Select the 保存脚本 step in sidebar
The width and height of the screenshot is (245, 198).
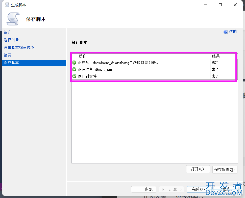34,63
